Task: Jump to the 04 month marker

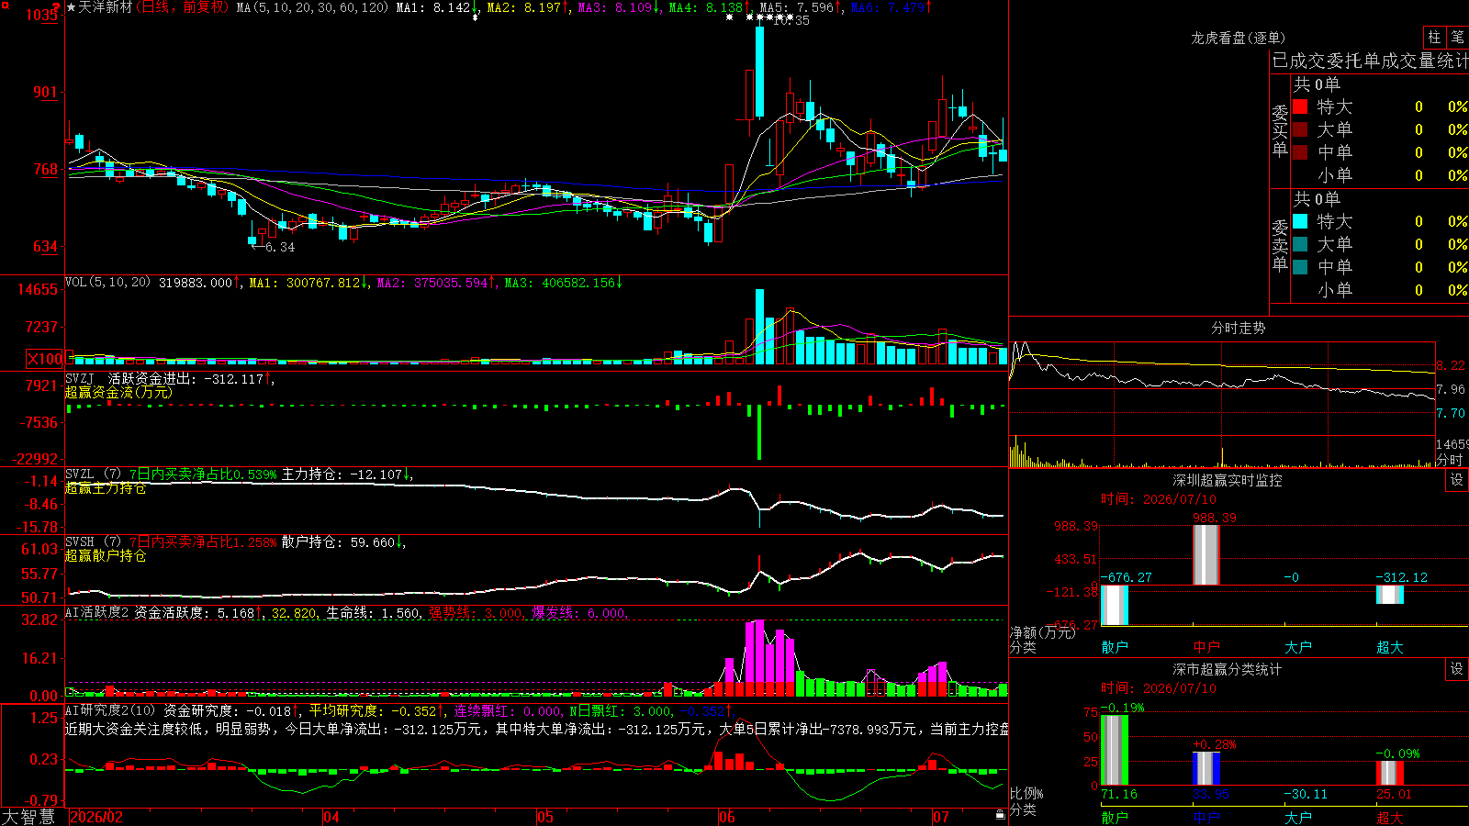Action: pos(331,817)
